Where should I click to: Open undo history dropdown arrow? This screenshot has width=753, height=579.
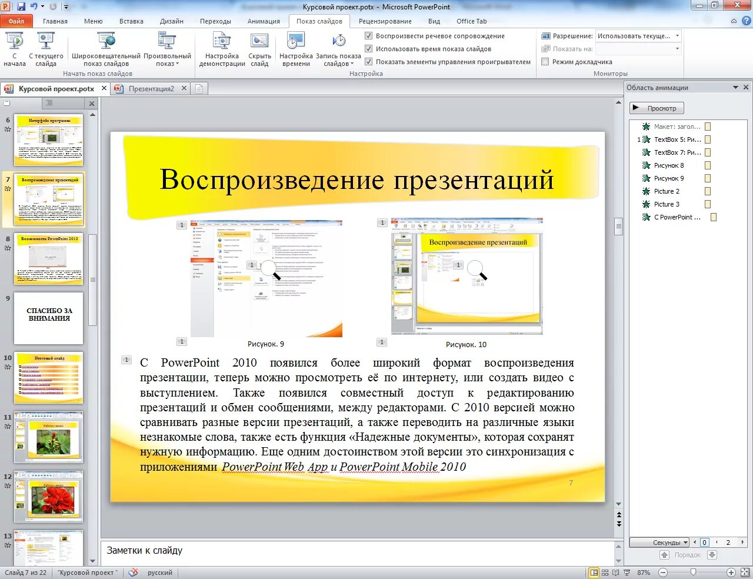(x=42, y=6)
